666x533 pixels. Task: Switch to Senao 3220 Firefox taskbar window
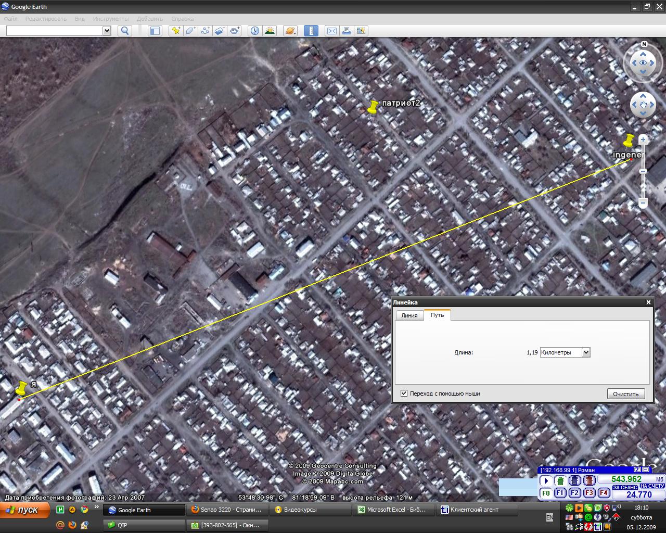[227, 510]
